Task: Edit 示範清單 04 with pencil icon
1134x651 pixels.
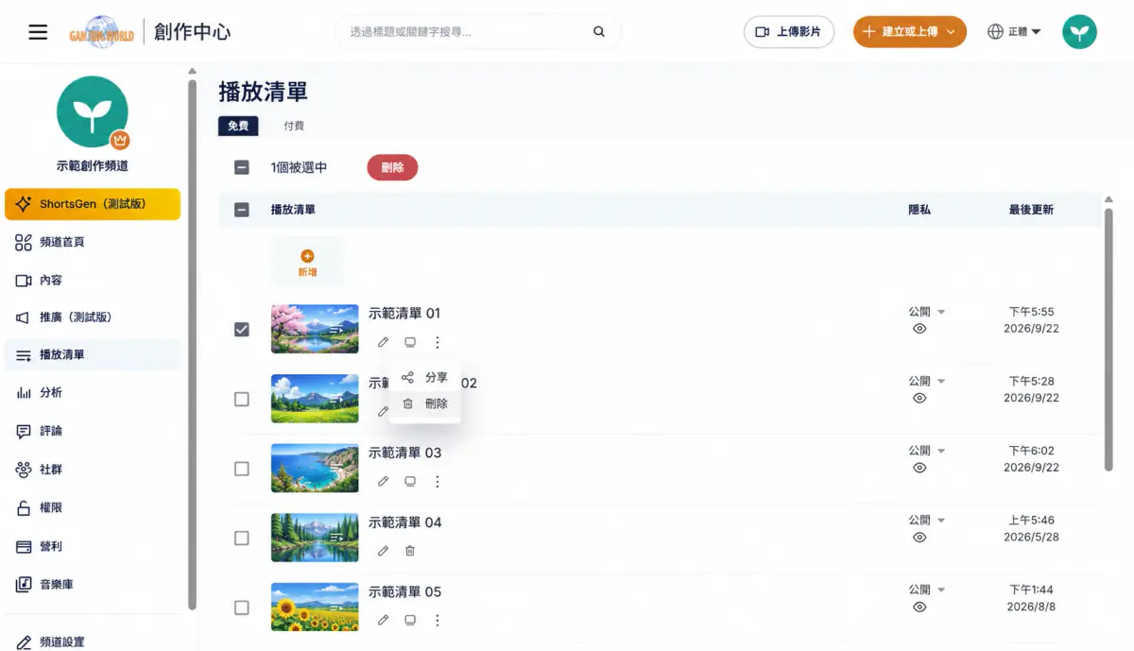Action: [384, 550]
